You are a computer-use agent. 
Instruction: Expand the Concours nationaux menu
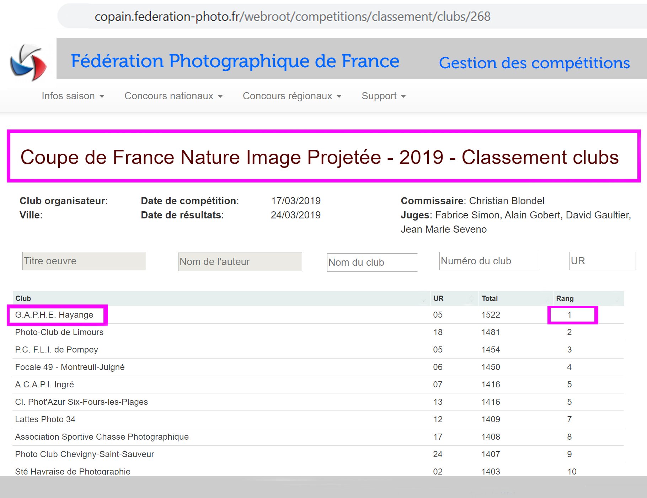[x=173, y=96]
